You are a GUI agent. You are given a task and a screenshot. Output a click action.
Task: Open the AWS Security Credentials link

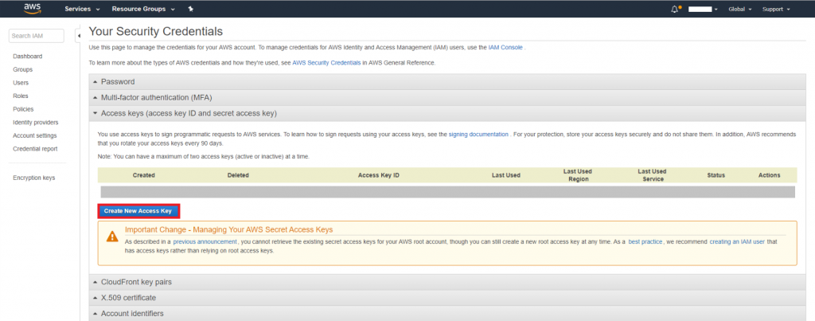click(x=326, y=63)
